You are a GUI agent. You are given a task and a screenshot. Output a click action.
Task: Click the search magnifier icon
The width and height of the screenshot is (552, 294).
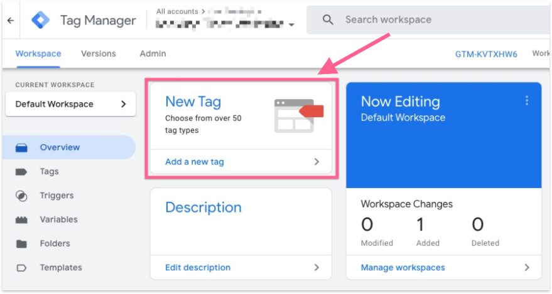point(328,20)
